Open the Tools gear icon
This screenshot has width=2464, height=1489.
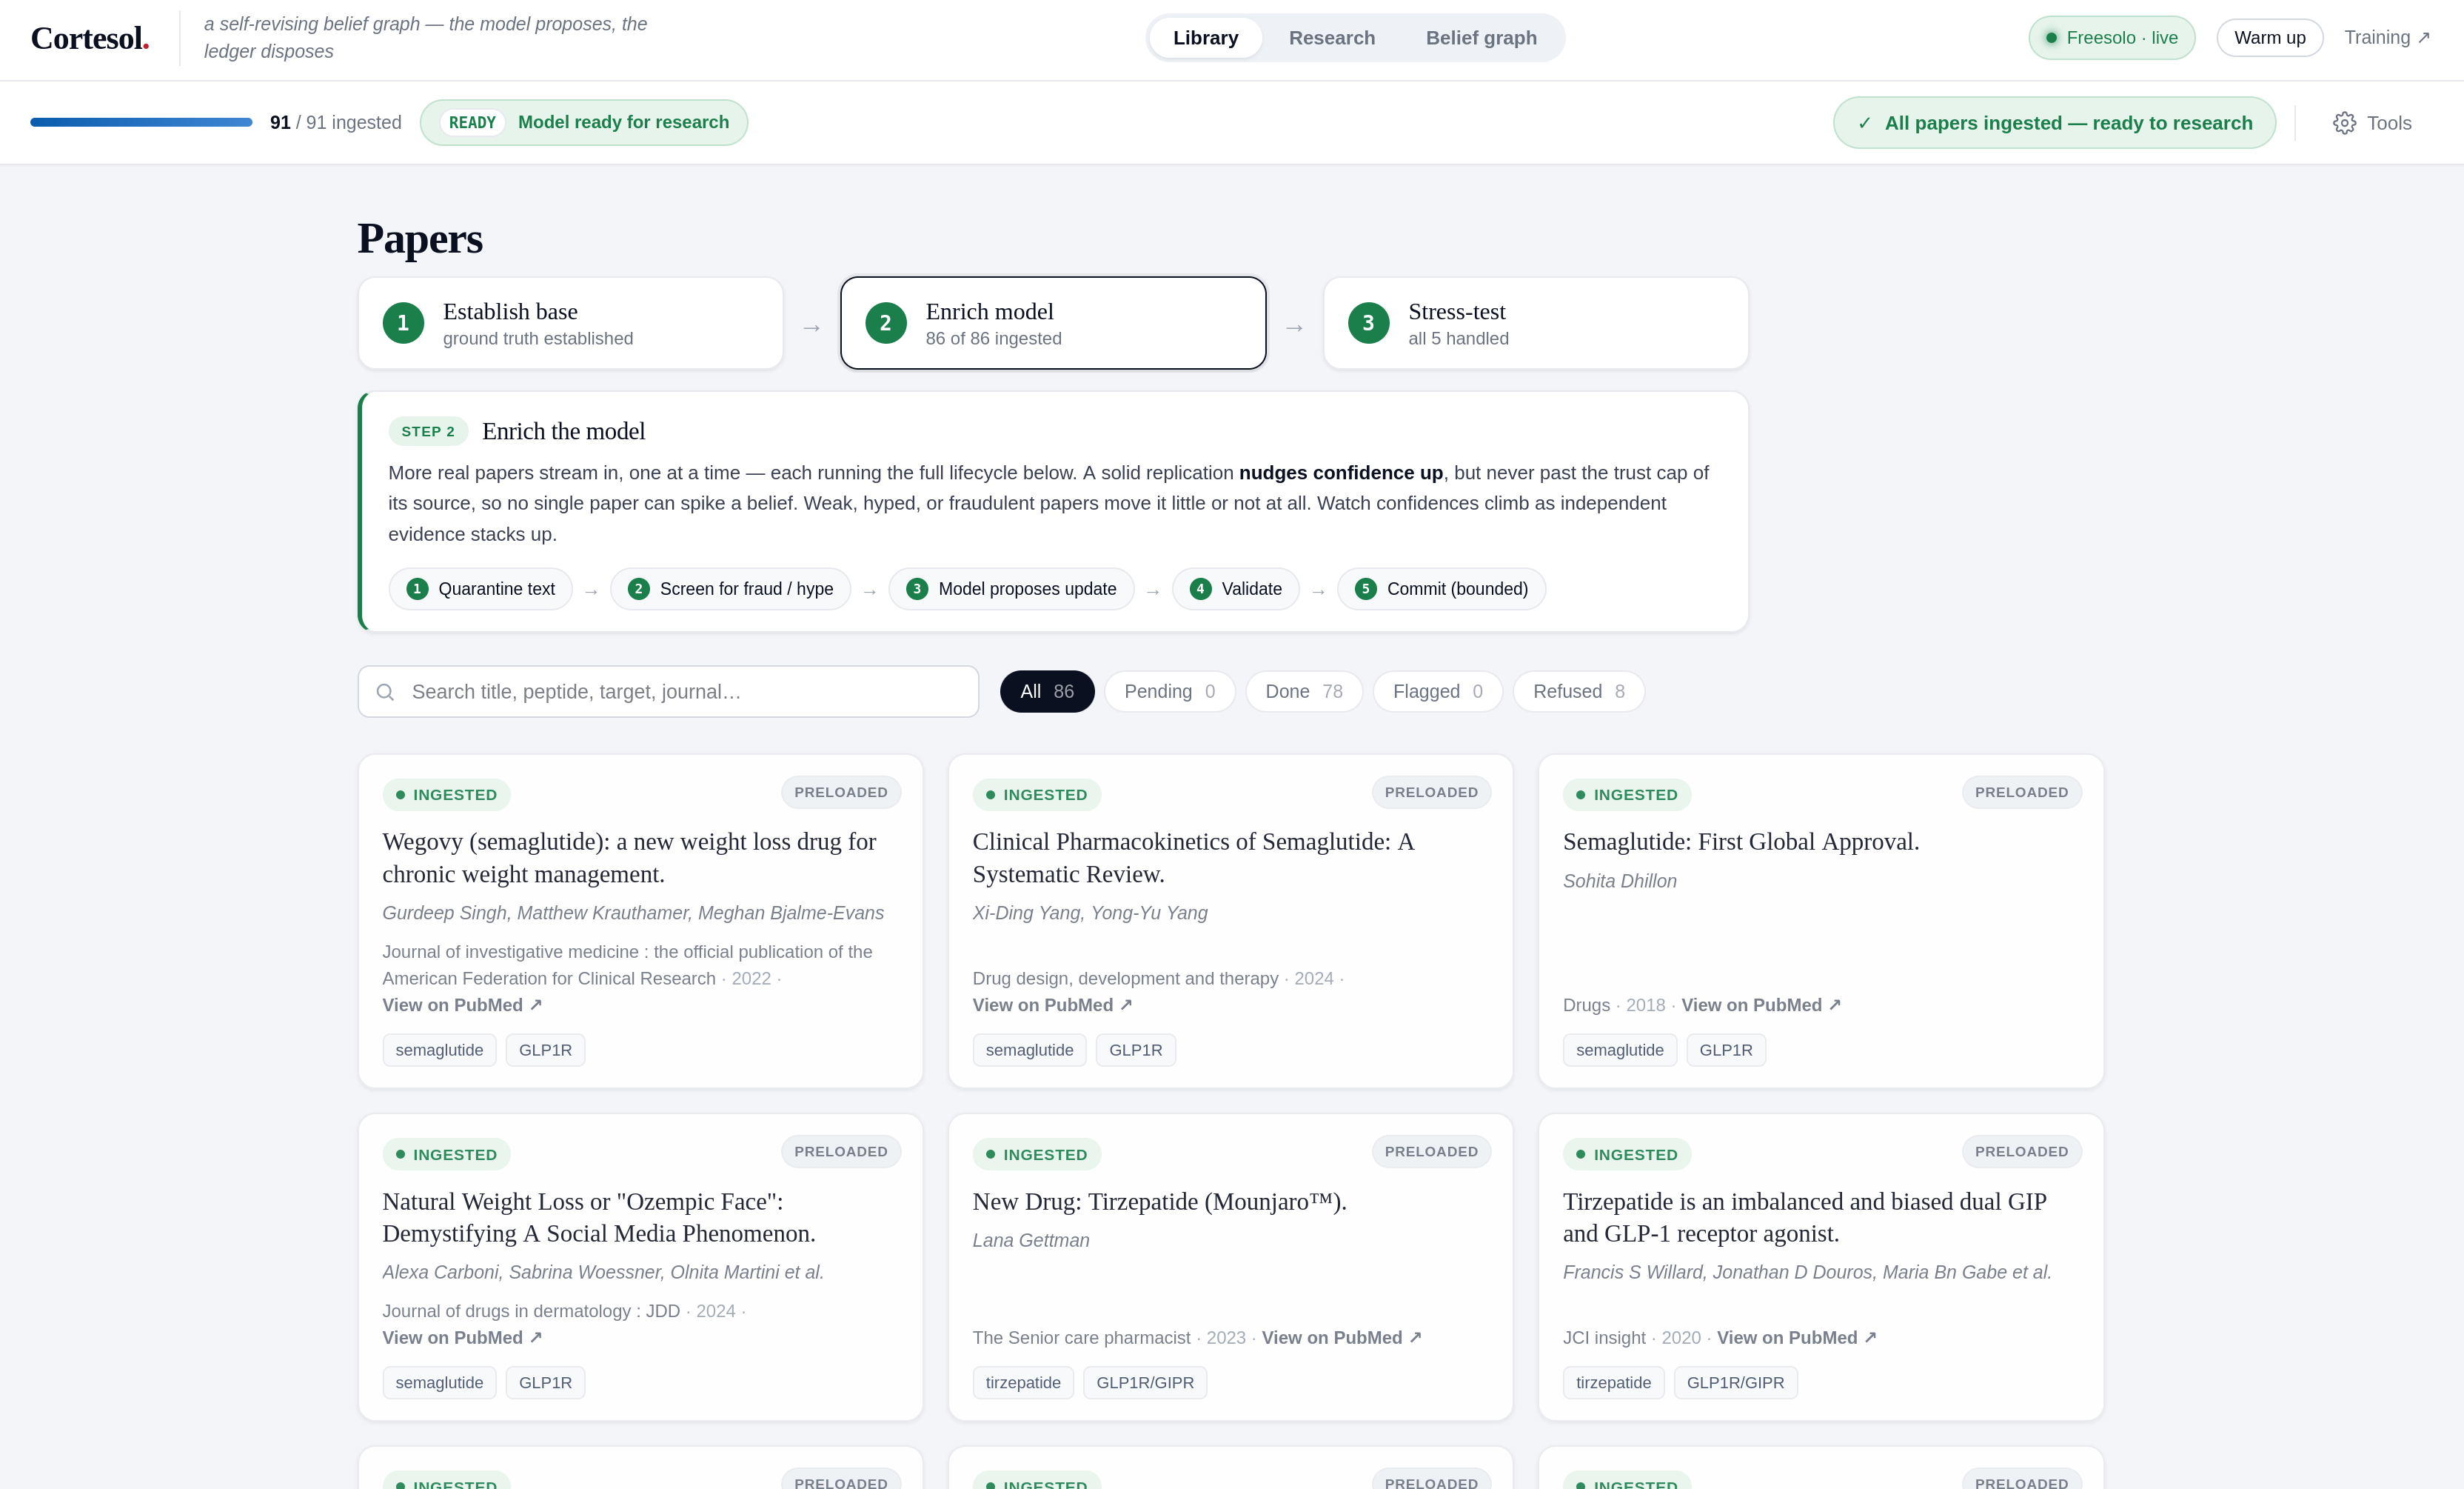pos(2344,123)
